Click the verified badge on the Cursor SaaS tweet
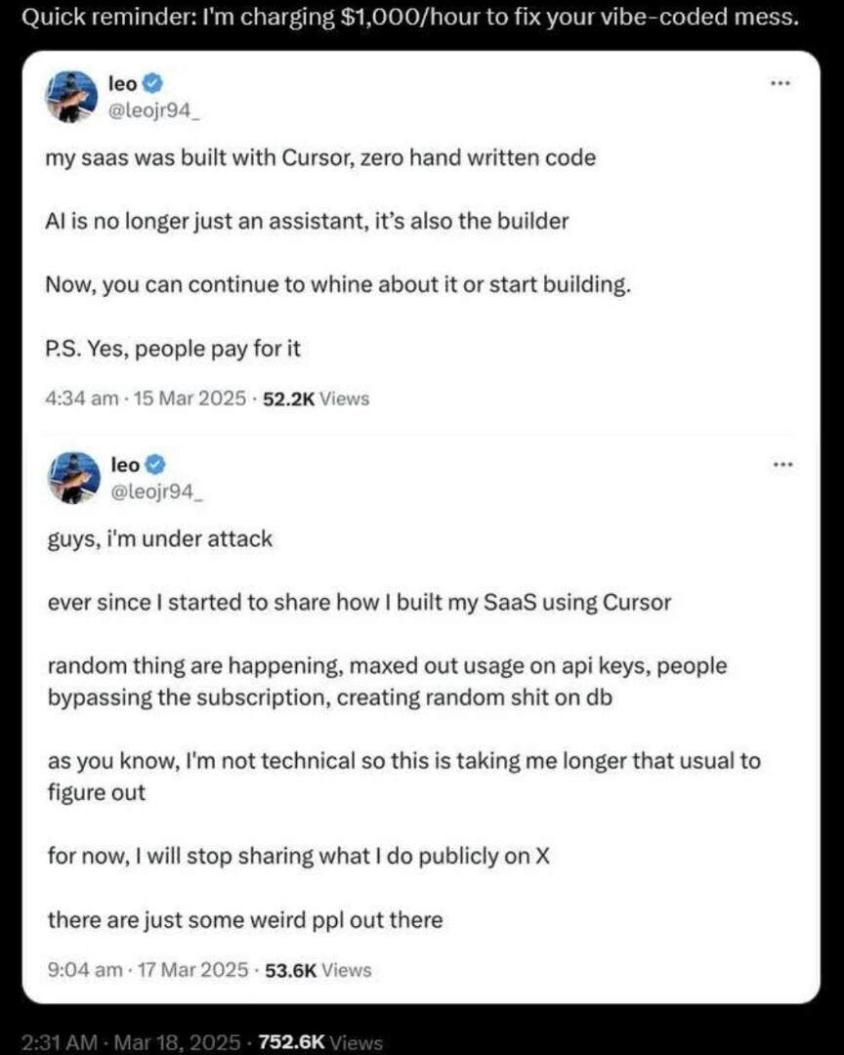 (152, 85)
